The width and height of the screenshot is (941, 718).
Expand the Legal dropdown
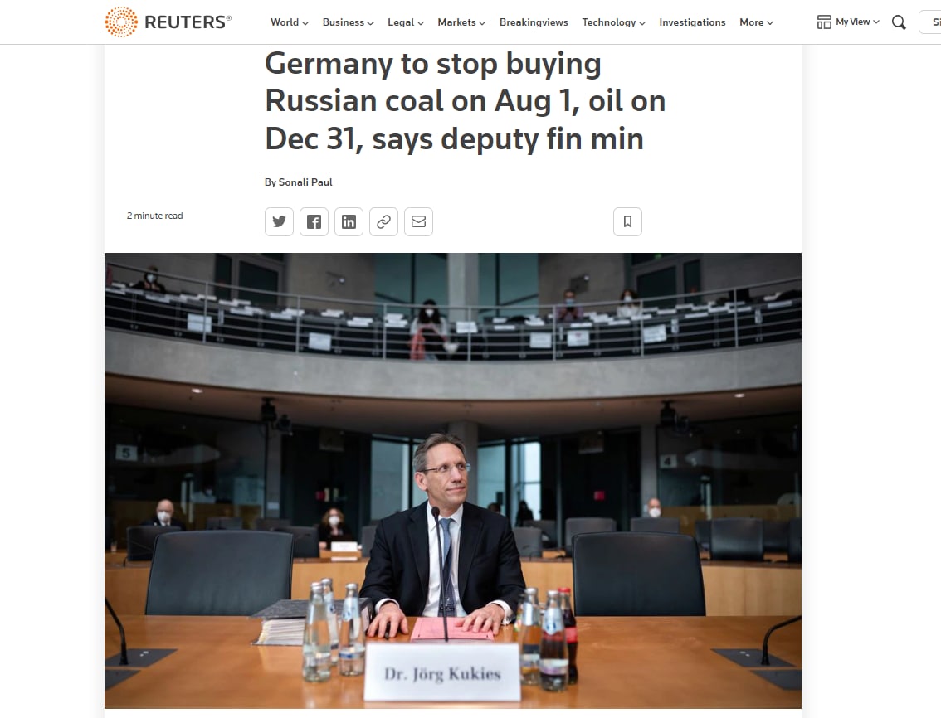(x=406, y=22)
